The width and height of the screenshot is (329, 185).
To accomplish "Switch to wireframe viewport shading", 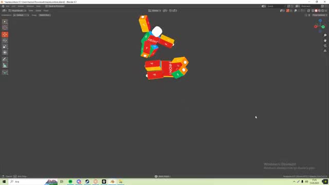I will pyautogui.click(x=313, y=10).
